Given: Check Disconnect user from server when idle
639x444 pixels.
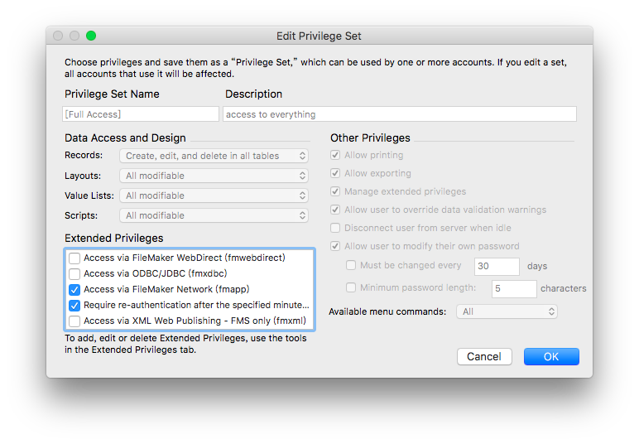Looking at the screenshot, I should (x=335, y=228).
